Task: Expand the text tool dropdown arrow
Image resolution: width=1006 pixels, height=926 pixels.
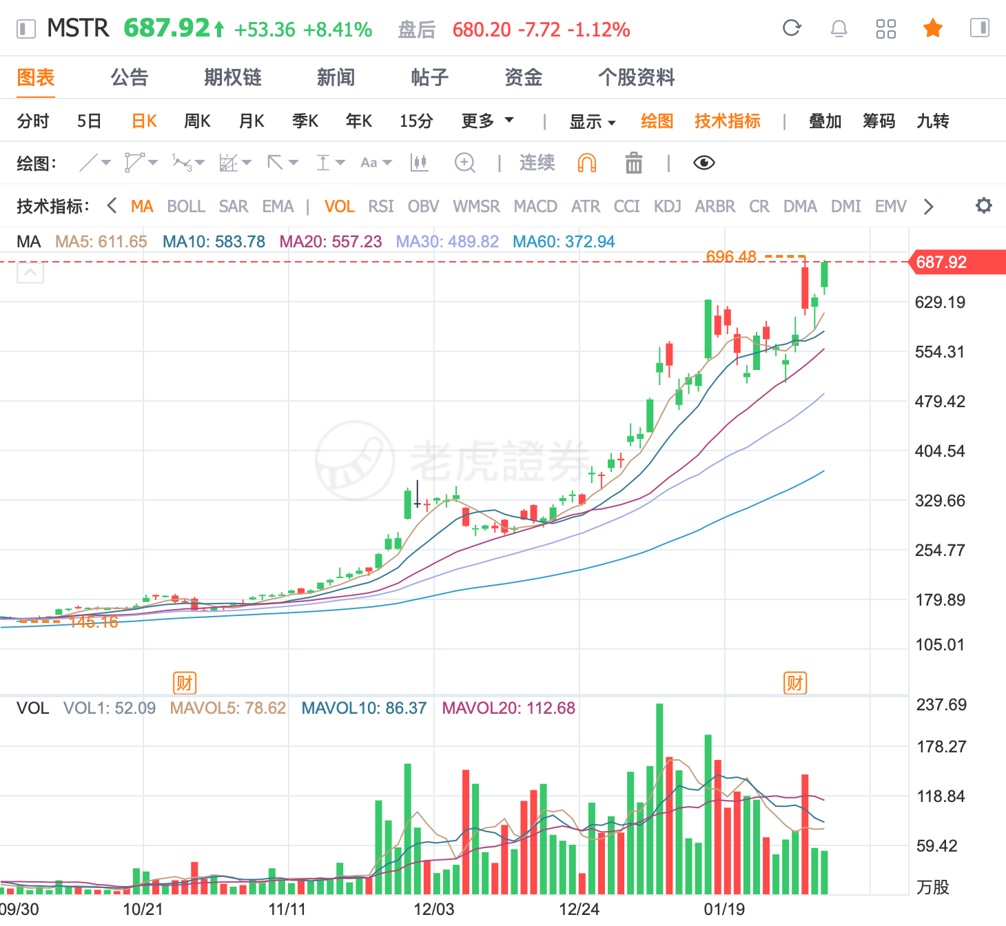Action: click(387, 163)
